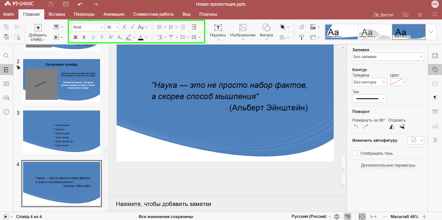Decrease the paragraph indent

[x=183, y=27]
